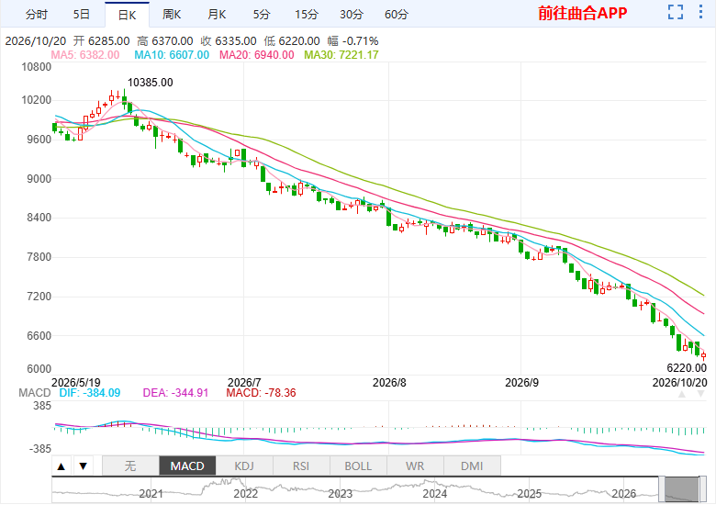Viewport: 716px width, 505px height.
Task: Click the DEA: -344.91 value
Action: click(x=176, y=393)
